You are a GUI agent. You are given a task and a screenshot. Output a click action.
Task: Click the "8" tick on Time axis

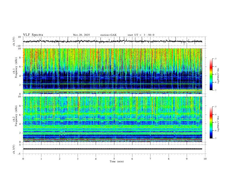169,159
